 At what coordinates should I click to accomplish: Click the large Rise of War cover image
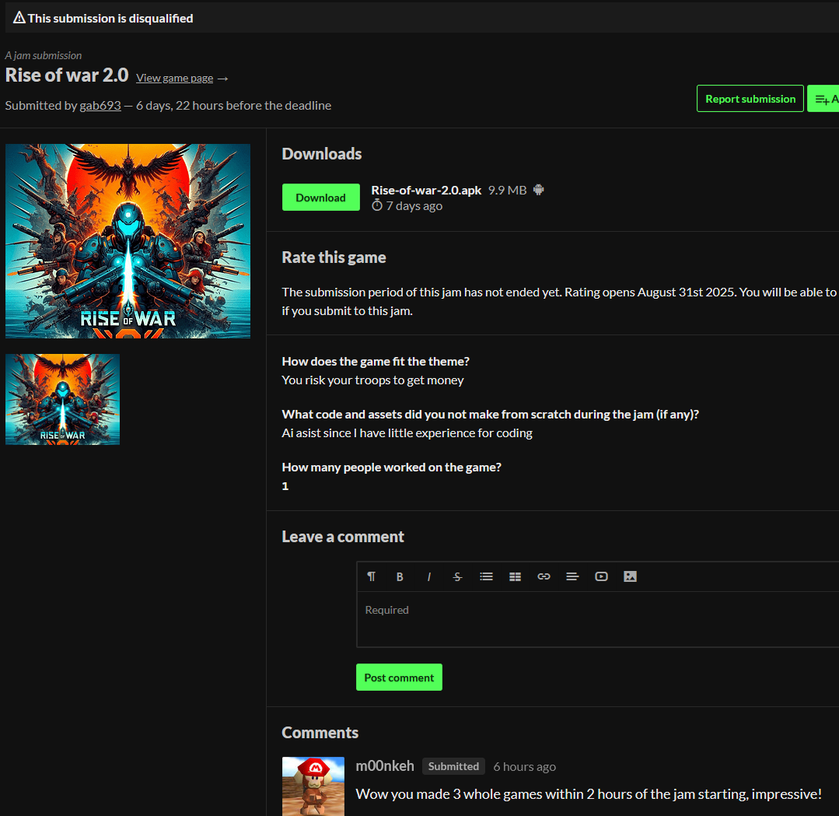point(128,241)
